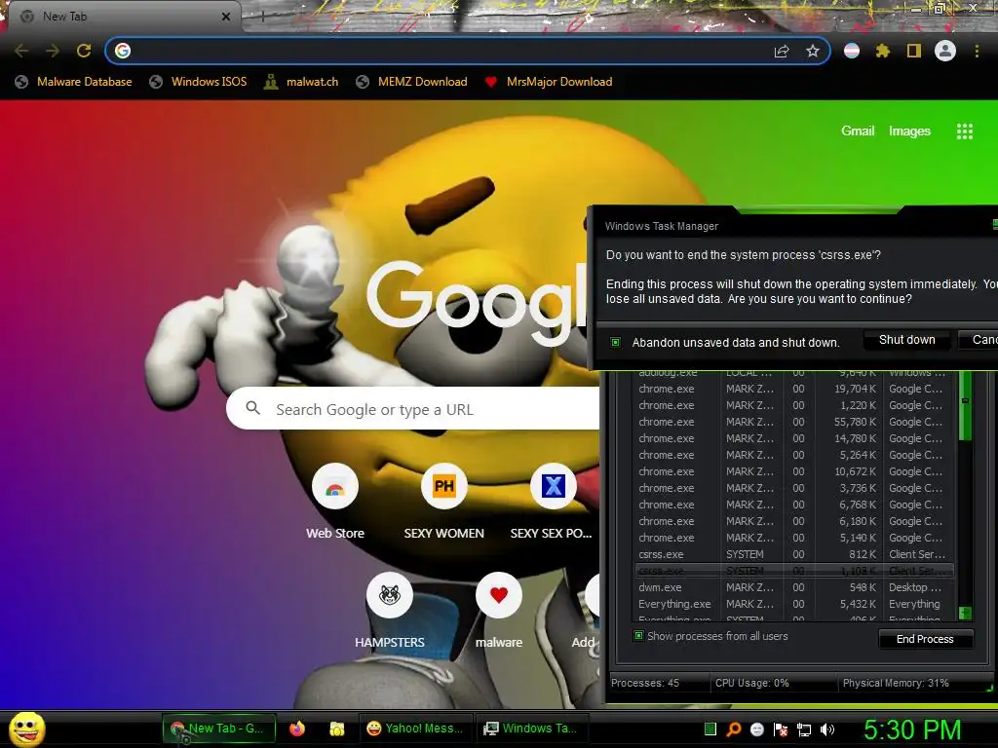Viewport: 998px width, 748px height.
Task: Close the New Tab browser tab
Action: [x=225, y=17]
